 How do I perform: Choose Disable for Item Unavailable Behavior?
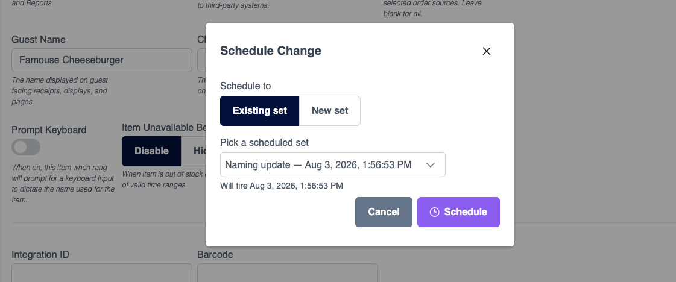click(x=151, y=151)
